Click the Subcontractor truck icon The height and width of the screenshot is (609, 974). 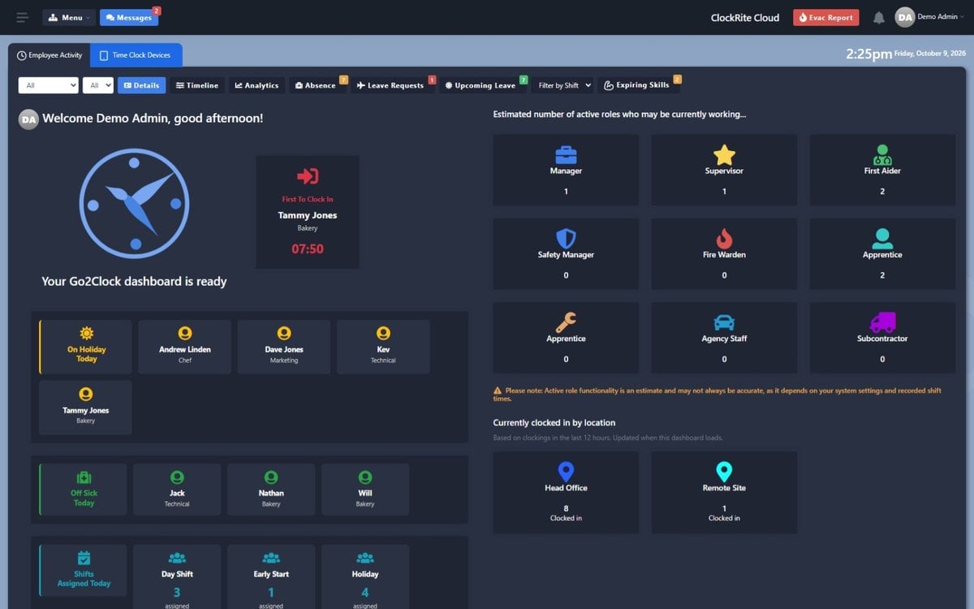coord(882,322)
